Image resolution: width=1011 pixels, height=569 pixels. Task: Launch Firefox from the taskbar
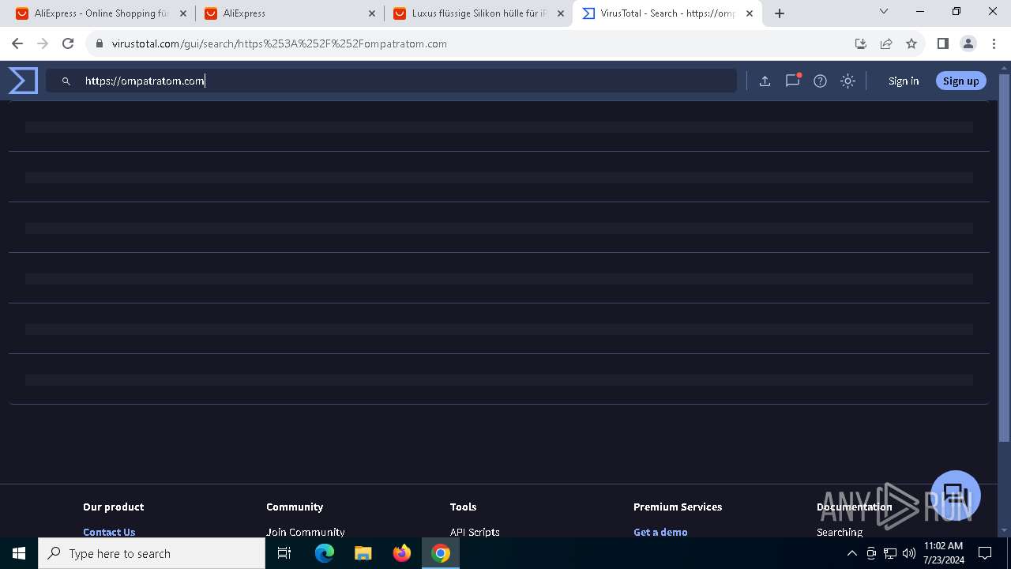[x=401, y=553]
